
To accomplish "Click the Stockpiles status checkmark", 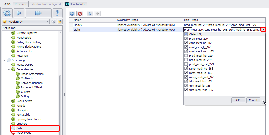I will pyautogui.click(x=13, y=110).
